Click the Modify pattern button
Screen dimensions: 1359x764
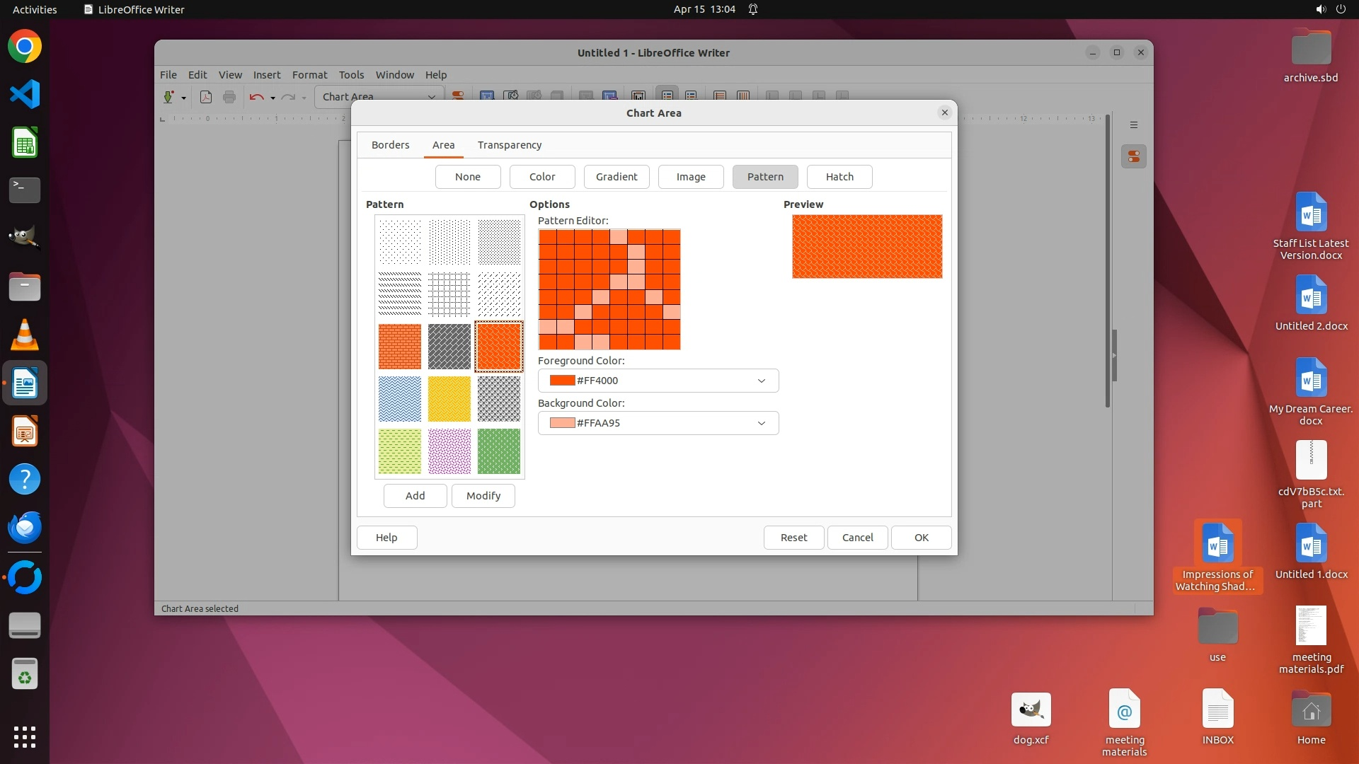483,496
